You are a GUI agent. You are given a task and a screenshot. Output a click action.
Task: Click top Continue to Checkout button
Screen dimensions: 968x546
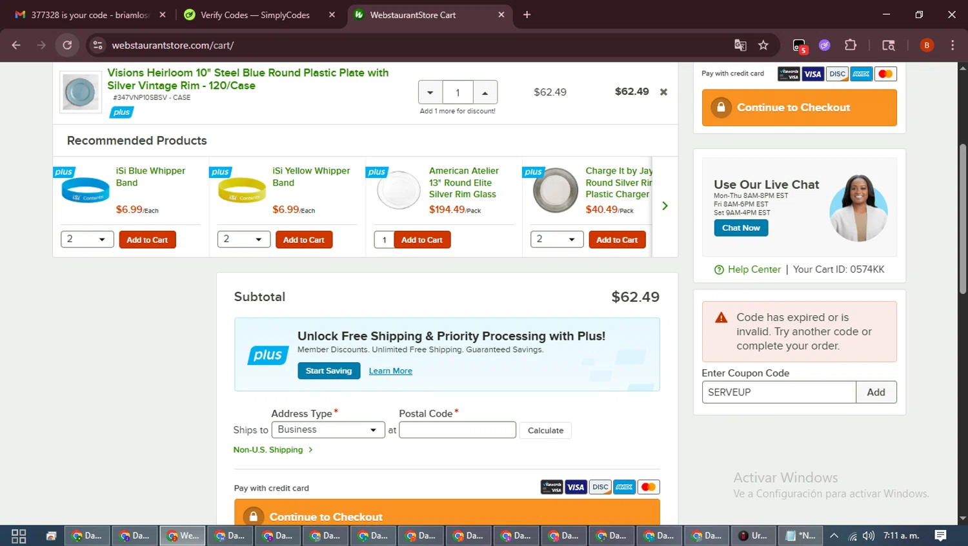(x=800, y=108)
